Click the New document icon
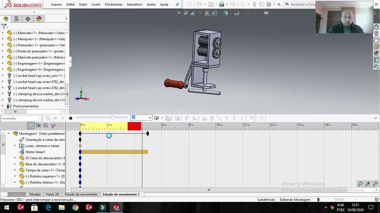 point(189,4)
